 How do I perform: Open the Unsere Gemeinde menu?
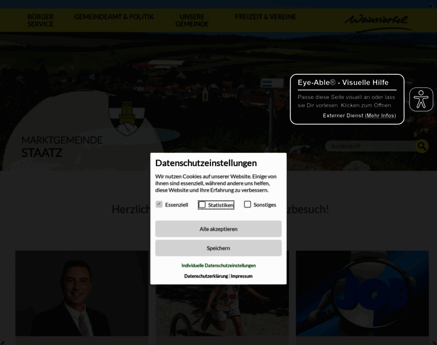click(192, 20)
